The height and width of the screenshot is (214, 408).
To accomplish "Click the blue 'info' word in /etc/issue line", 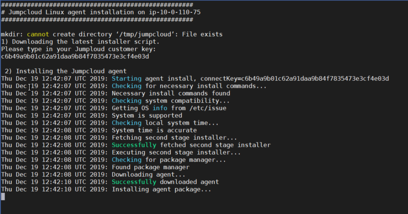I will coord(160,108).
